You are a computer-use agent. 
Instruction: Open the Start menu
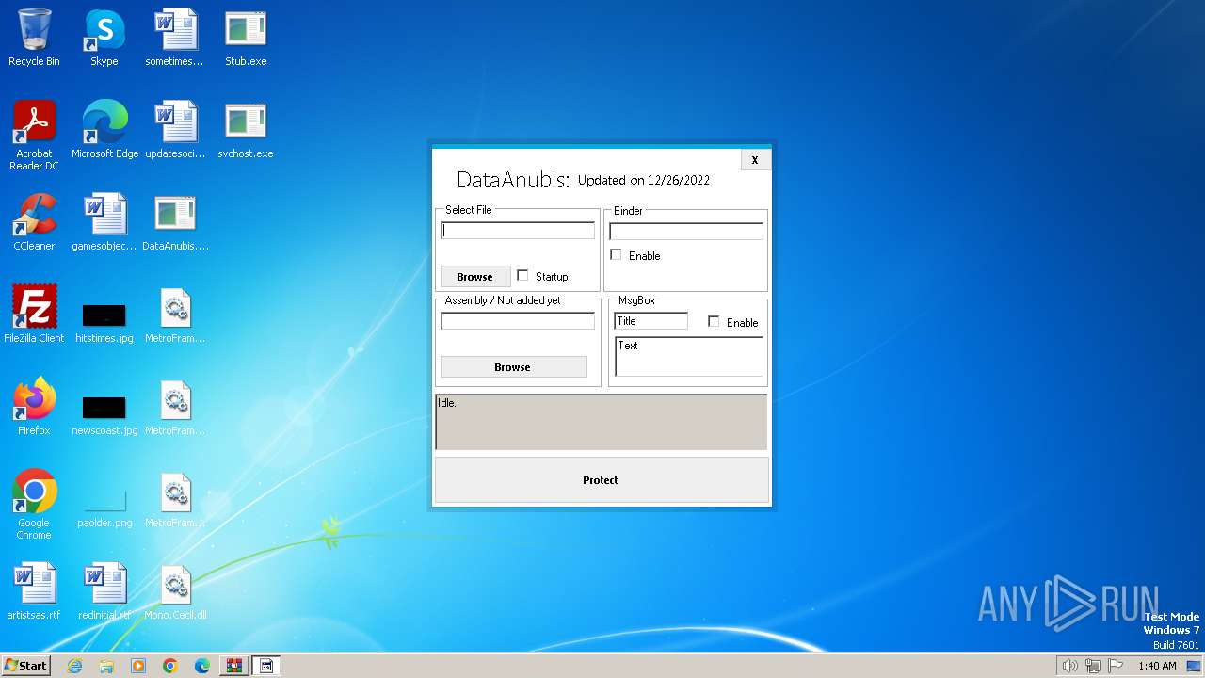click(25, 666)
